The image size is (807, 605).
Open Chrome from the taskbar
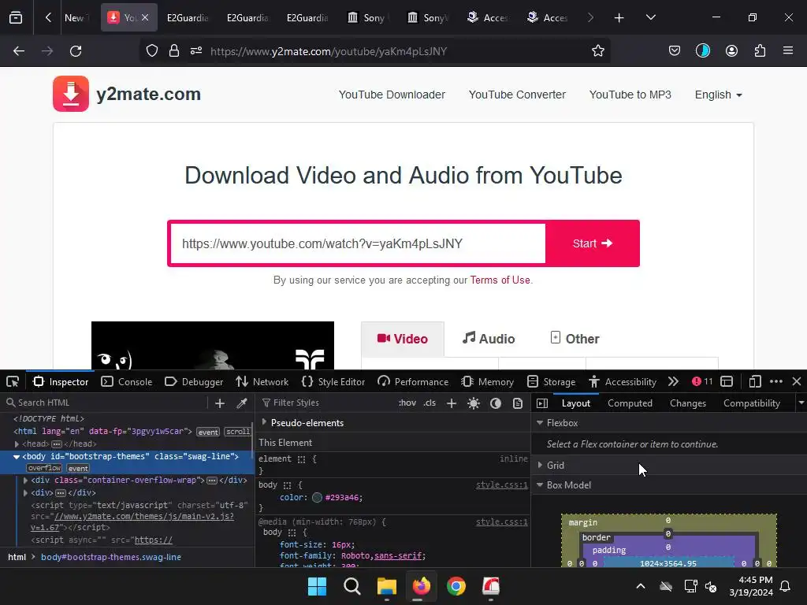[456, 586]
